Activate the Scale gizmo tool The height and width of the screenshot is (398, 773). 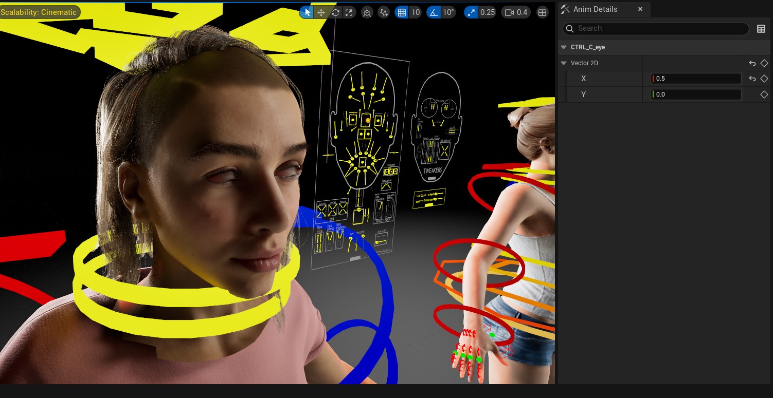(349, 12)
